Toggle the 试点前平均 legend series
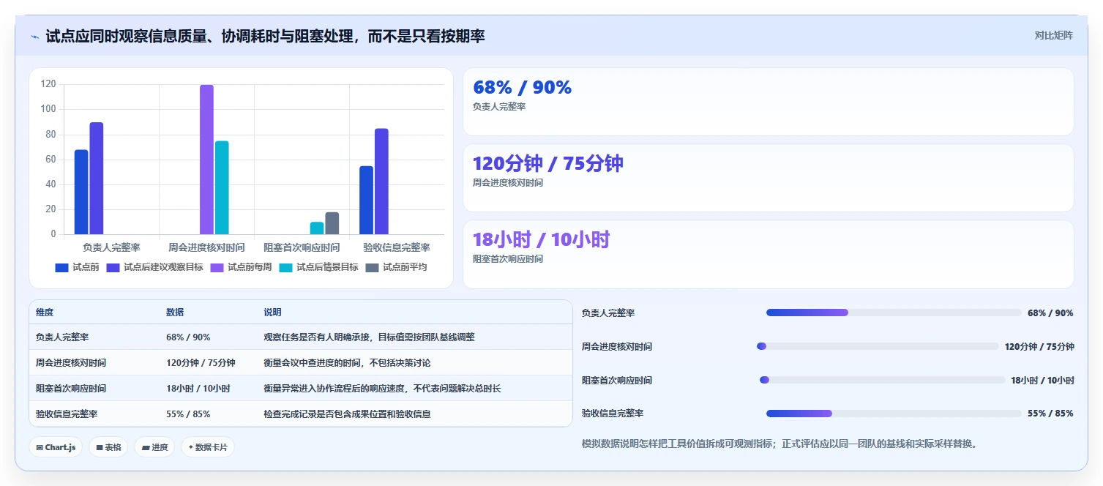The image size is (1103, 486). [x=396, y=267]
